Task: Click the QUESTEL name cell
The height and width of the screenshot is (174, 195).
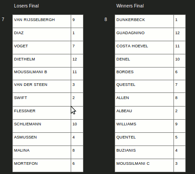Action: (x=144, y=86)
